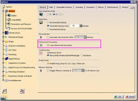Image resolution: width=138 pixels, height=101 pixels.
Task: Click the Analysis & Simulation icon
Action: pyautogui.click(x=6, y=46)
